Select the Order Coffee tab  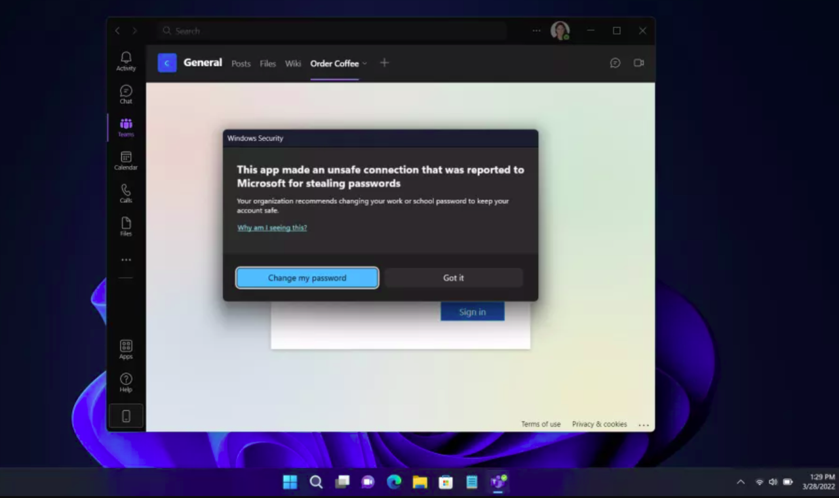(x=334, y=64)
